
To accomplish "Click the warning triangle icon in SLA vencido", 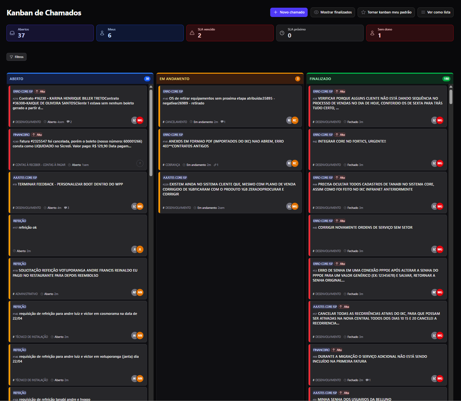I will (192, 33).
